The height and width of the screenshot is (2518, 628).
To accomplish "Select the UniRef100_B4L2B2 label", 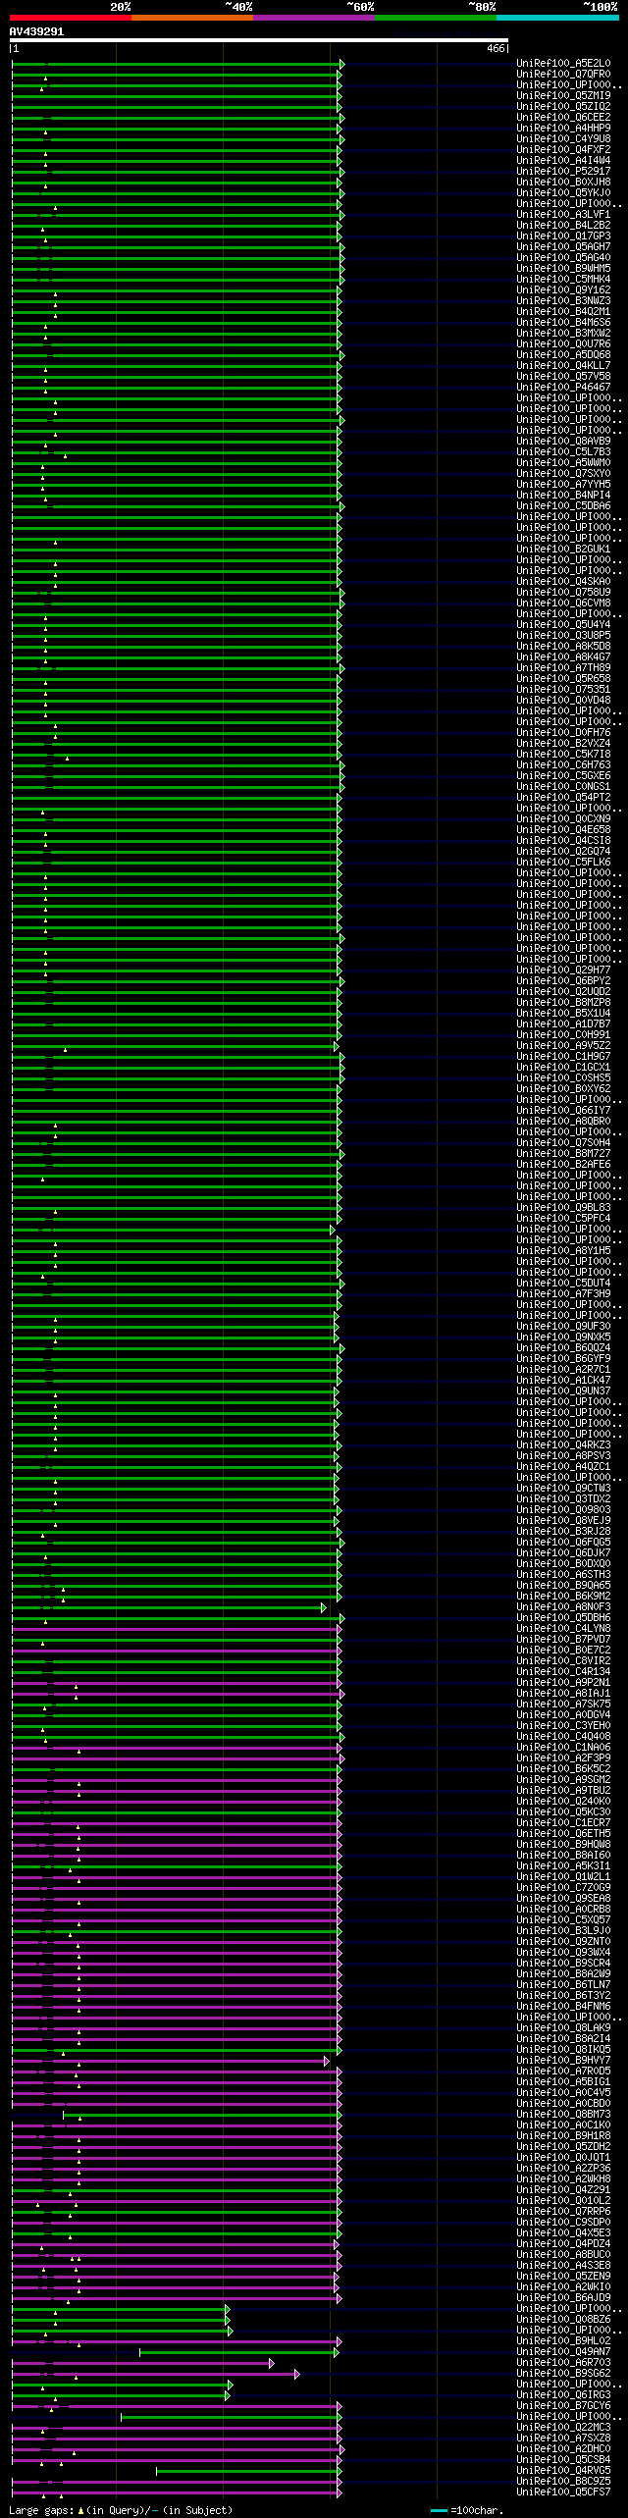I will [563, 226].
